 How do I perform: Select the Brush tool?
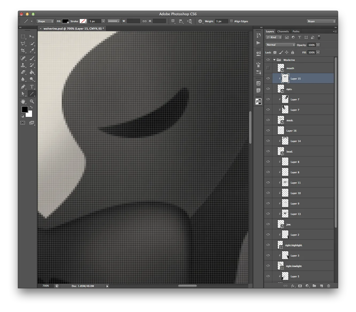[x=32, y=58]
